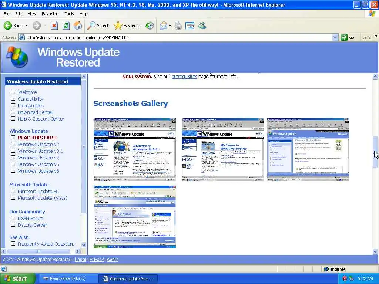Visit the Discord Server link

coord(32,225)
